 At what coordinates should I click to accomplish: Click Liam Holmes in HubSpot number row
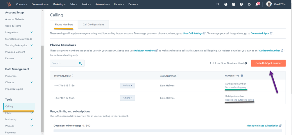(x=167, y=98)
